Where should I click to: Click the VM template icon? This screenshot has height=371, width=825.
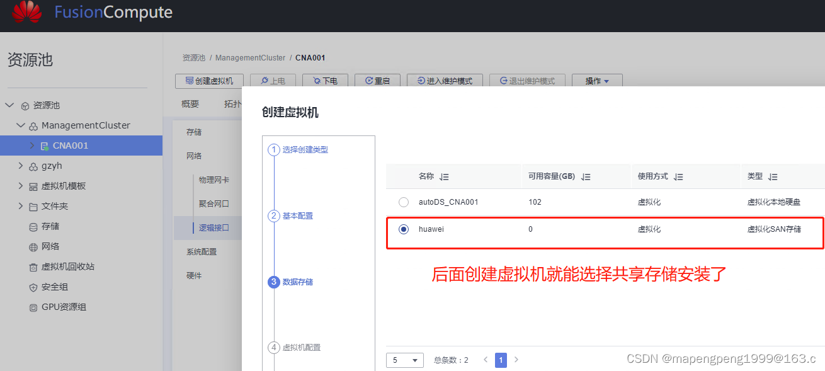pos(33,186)
